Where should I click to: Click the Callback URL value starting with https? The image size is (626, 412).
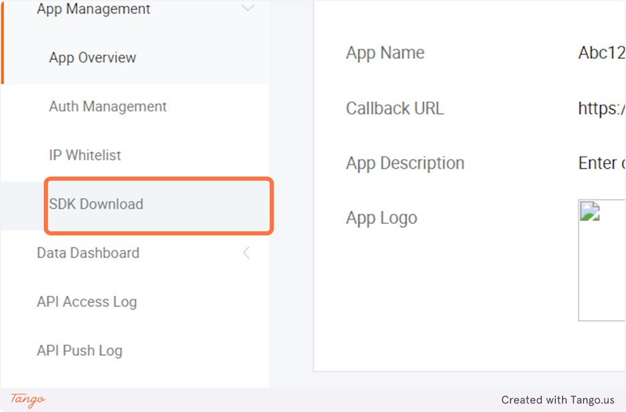[x=601, y=109]
